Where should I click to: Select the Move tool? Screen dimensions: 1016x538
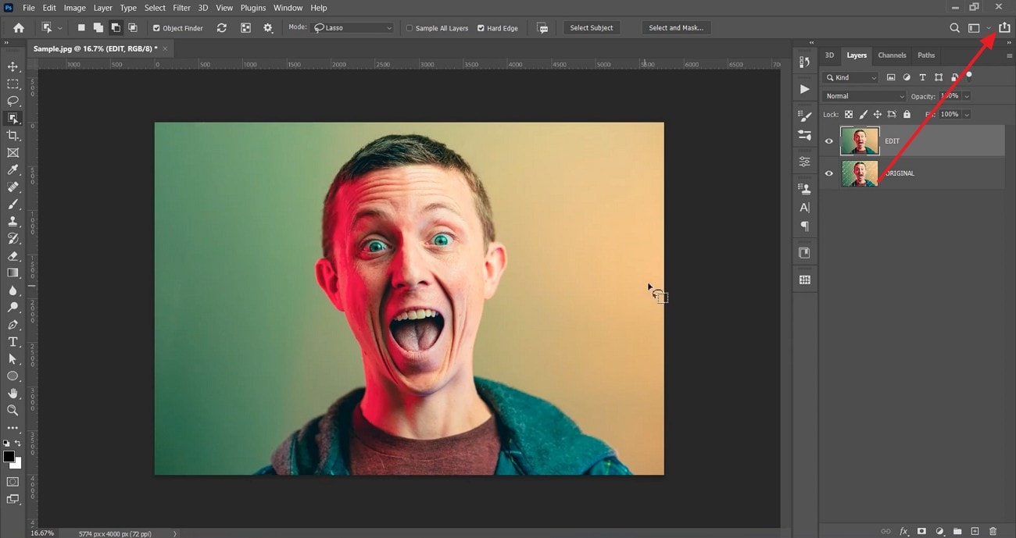[13, 66]
